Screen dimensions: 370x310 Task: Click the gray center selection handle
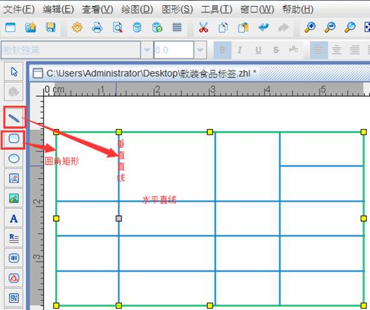point(118,219)
